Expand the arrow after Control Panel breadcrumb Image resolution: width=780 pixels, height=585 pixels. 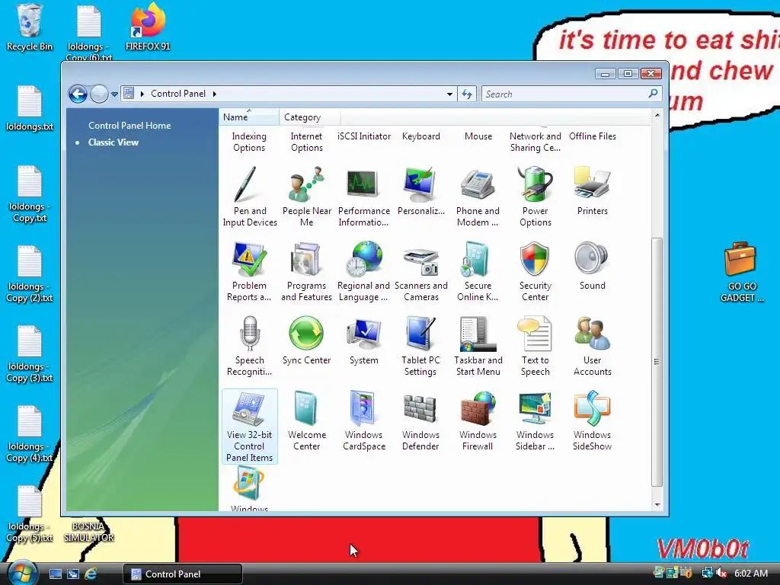coord(214,94)
